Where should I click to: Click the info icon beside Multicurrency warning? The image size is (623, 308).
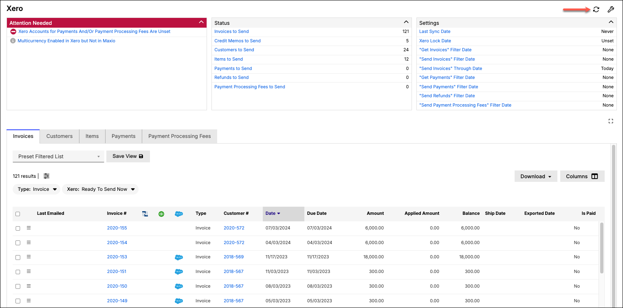13,41
